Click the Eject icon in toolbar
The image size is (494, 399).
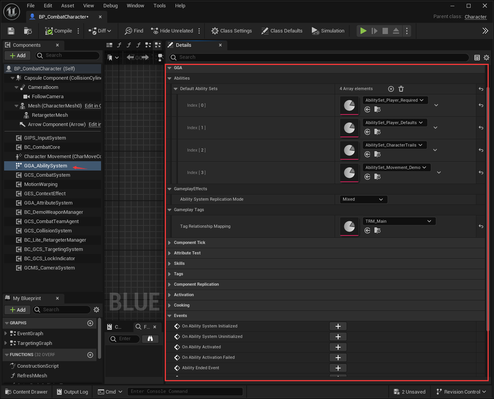point(396,31)
